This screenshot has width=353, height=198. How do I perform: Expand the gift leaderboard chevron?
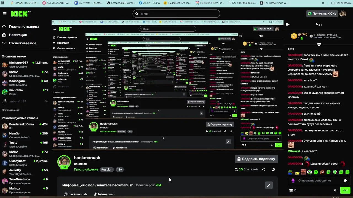tap(319, 45)
